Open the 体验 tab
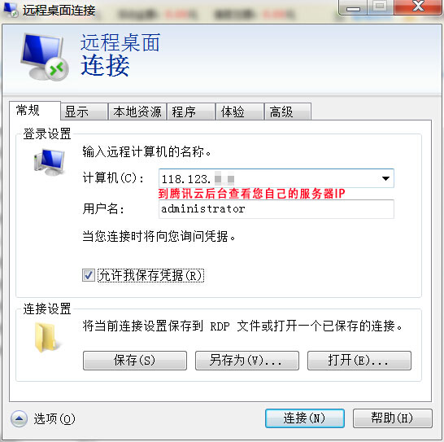The height and width of the screenshot is (442, 444). click(x=240, y=112)
